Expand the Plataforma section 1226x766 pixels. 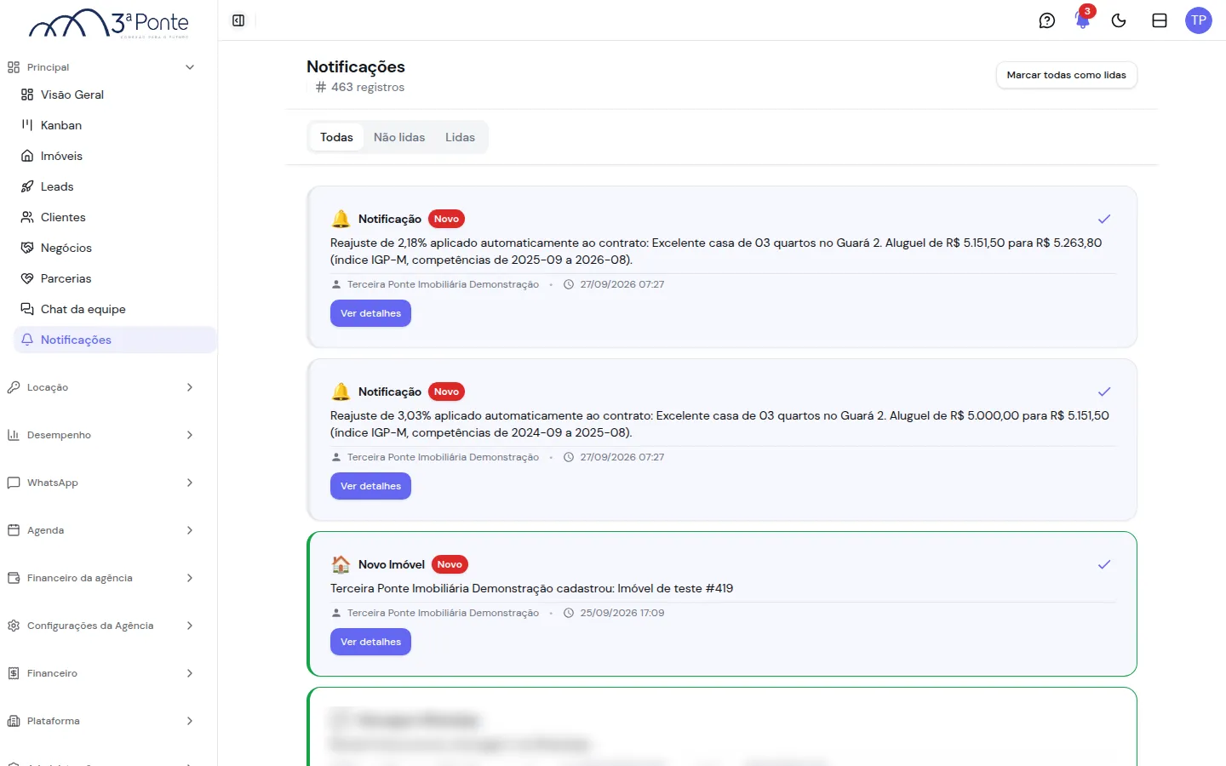[x=190, y=721]
